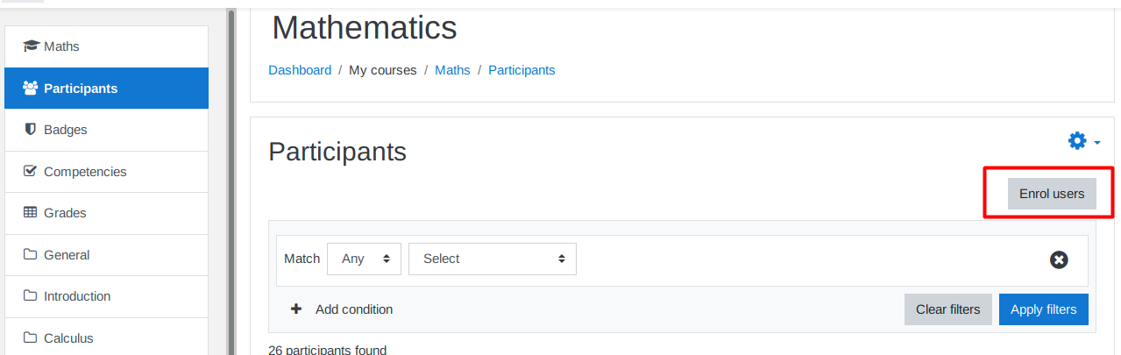Screen dimensions: 1121x355
Task: Click the Competencies checkmark icon
Action: [x=31, y=172]
